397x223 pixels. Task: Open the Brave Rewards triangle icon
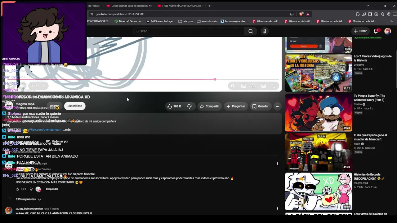point(308,14)
